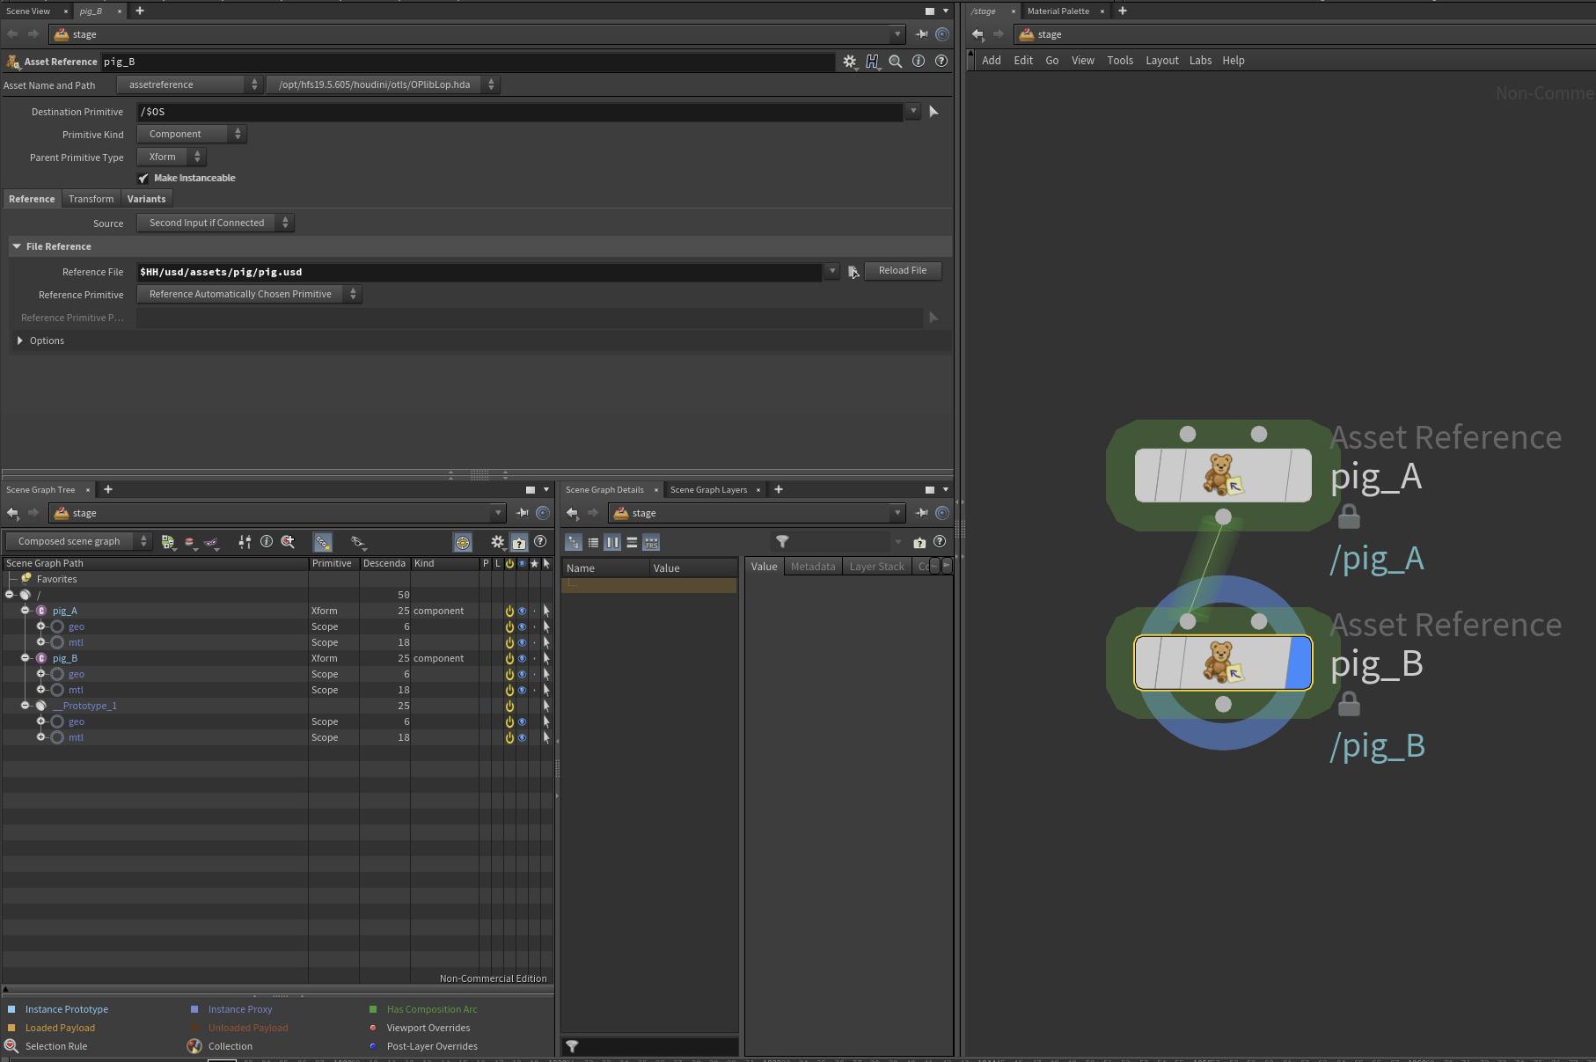Select the tree view icon in Scene Graph Details
The image size is (1596, 1062).
[574, 542]
